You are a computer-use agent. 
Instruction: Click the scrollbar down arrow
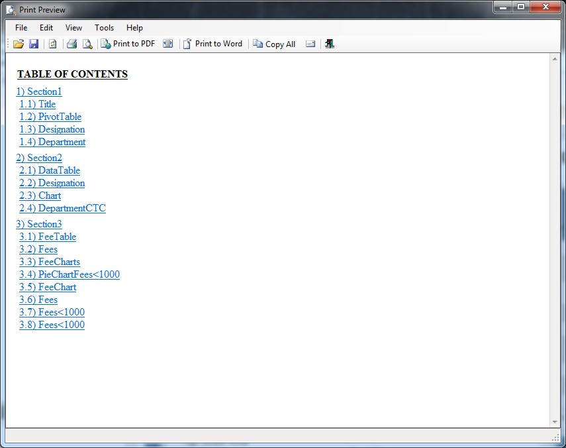point(555,422)
